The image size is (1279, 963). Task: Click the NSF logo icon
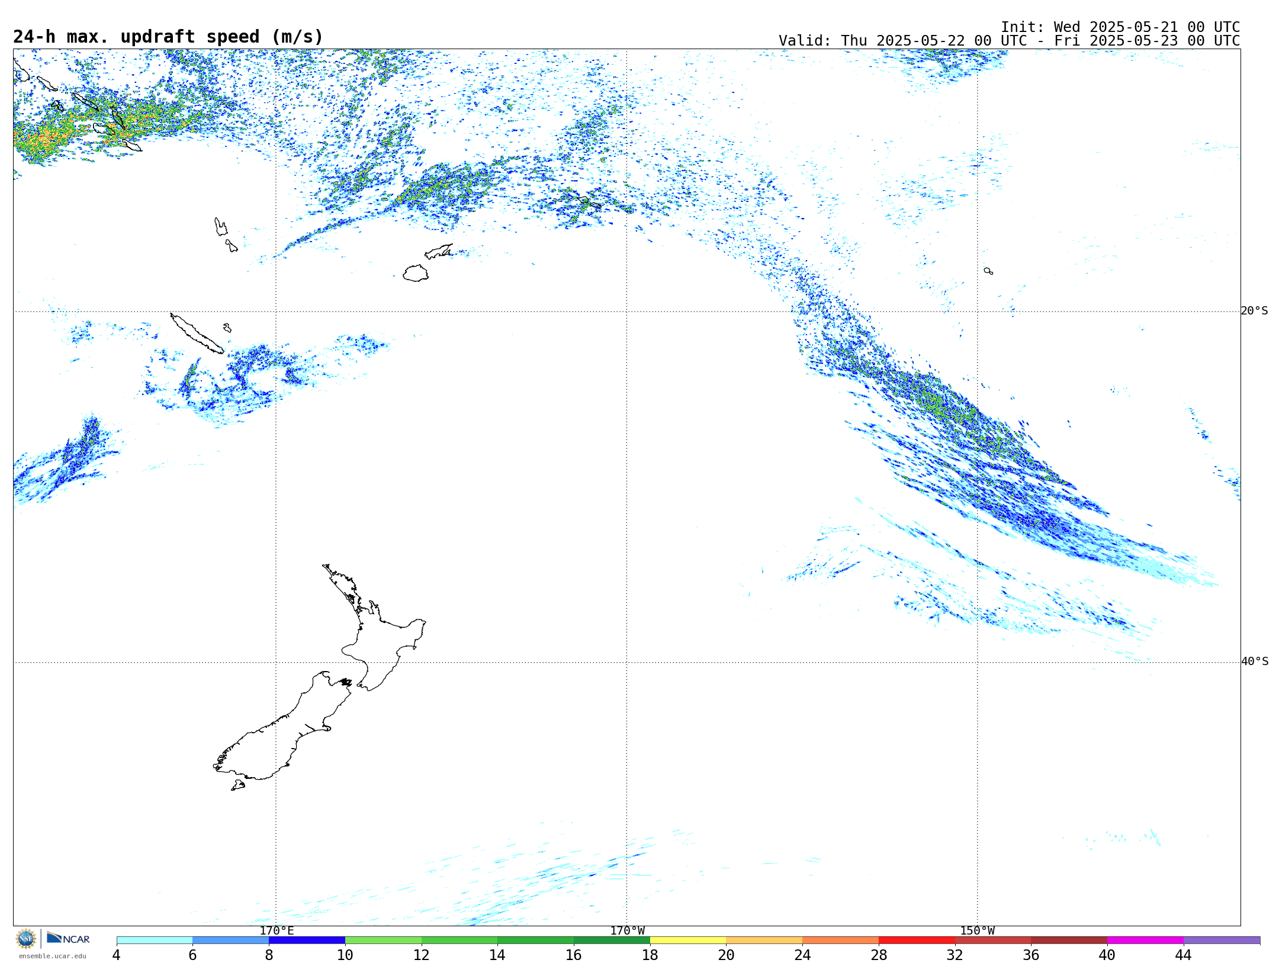(26, 939)
